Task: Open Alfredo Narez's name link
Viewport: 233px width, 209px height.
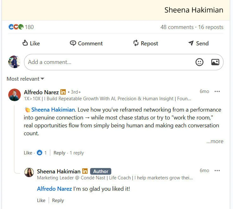Action: point(41,92)
